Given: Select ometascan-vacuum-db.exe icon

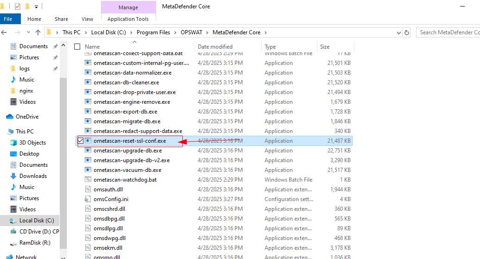Looking at the screenshot, I should pos(88,170).
